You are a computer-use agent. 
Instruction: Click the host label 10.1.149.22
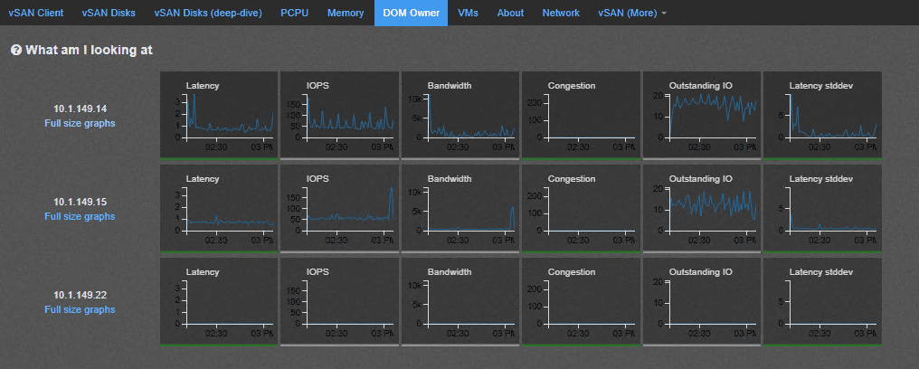click(80, 295)
